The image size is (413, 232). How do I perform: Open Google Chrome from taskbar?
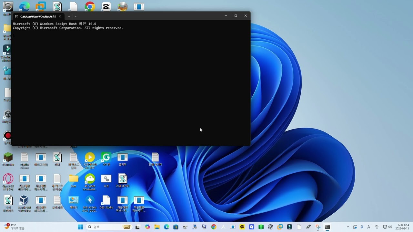(x=214, y=227)
